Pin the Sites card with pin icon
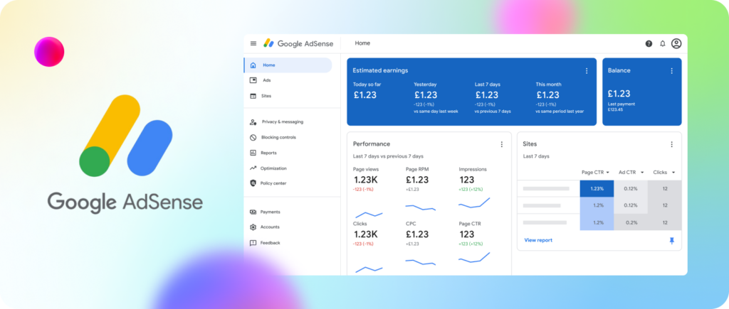Screen dimensions: 729x309 671,241
